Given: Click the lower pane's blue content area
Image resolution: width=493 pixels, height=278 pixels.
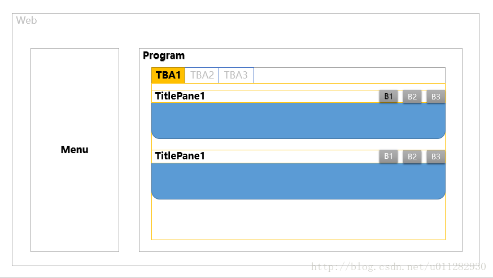Looking at the screenshot, I should point(298,181).
